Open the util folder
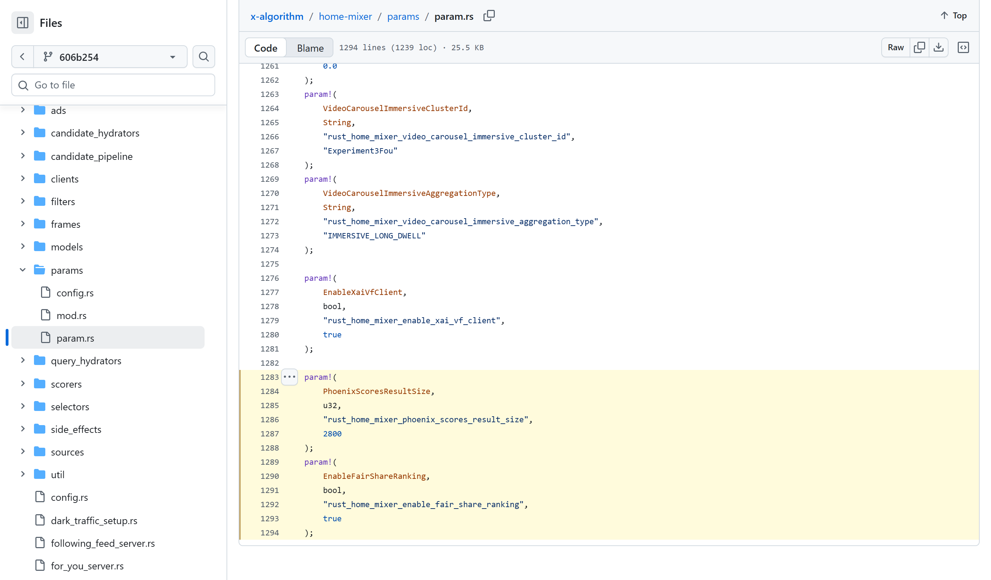 (x=57, y=475)
